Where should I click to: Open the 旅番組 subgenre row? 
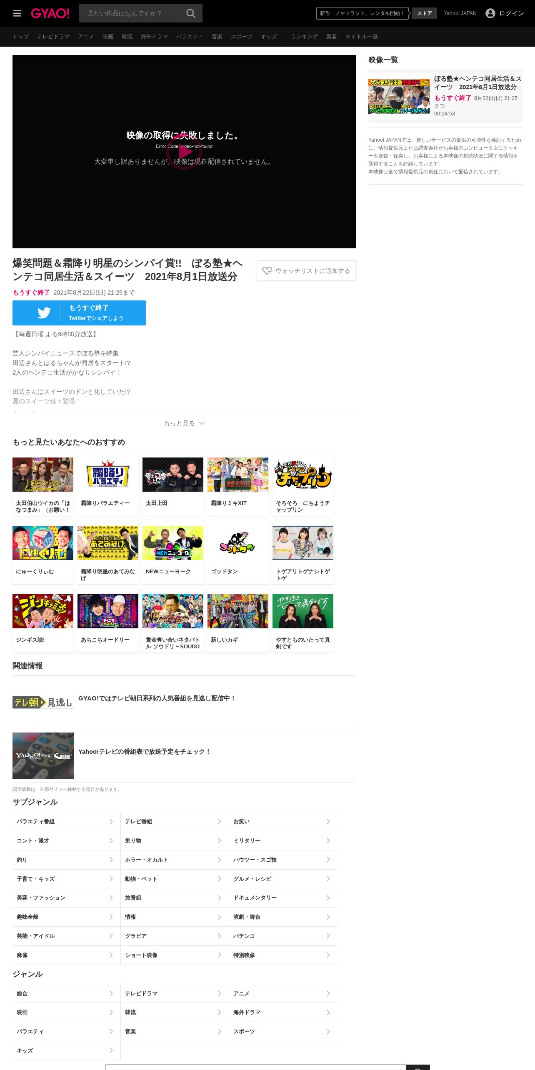pyautogui.click(x=175, y=898)
